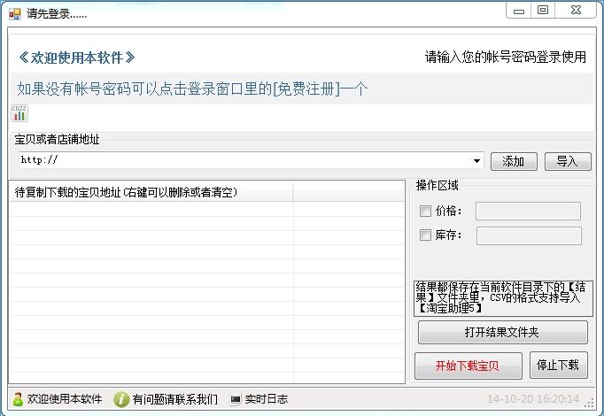This screenshot has height=416, width=604.
Task: Click the CNZZ statistics chart icon
Action: 19,113
